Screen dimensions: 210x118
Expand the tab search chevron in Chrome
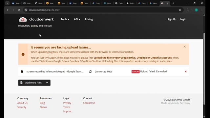point(7,3)
